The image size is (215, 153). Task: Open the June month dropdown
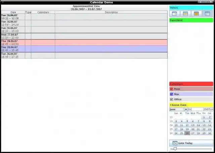(x=186, y=109)
